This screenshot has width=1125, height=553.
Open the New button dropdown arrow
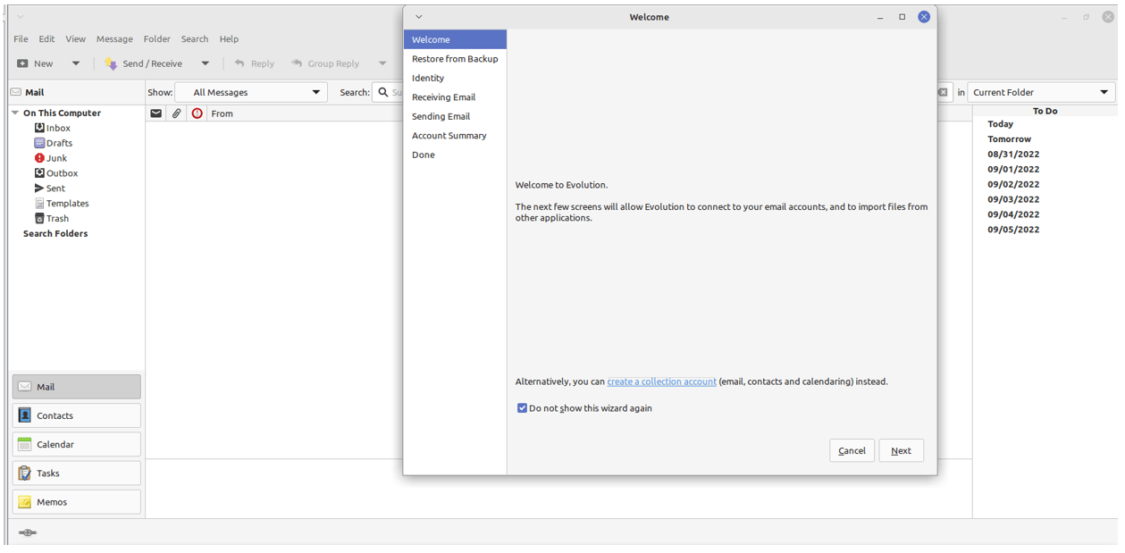(76, 63)
